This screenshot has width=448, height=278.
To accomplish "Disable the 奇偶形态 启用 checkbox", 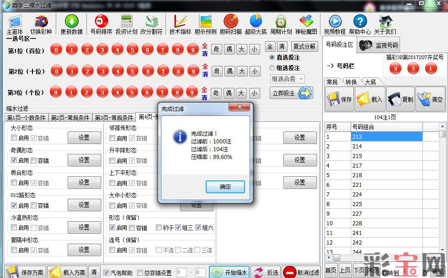I will pos(14,161).
